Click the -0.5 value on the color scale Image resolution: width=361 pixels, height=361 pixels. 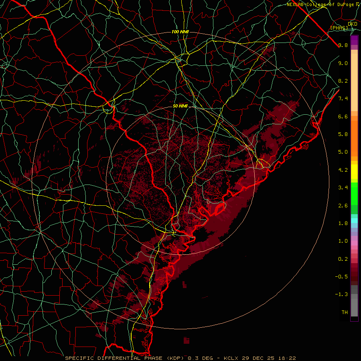[x=341, y=277]
